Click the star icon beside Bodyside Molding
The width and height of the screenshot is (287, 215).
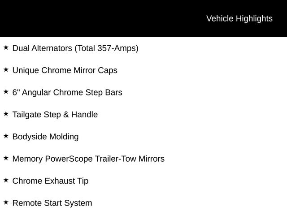tap(6, 136)
